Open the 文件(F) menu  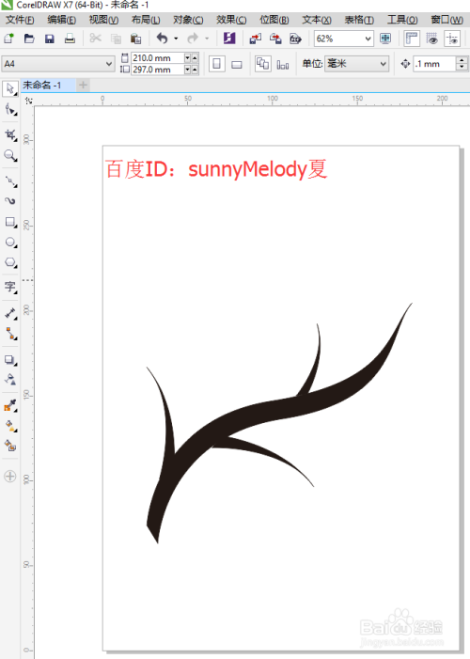point(20,20)
